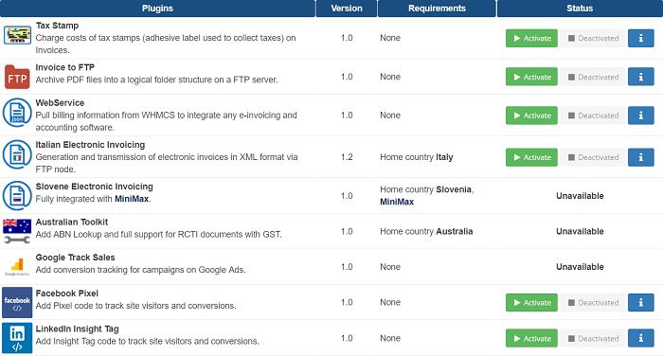Click the red FTP folder icon
This screenshot has height=356, width=663.
(17, 77)
